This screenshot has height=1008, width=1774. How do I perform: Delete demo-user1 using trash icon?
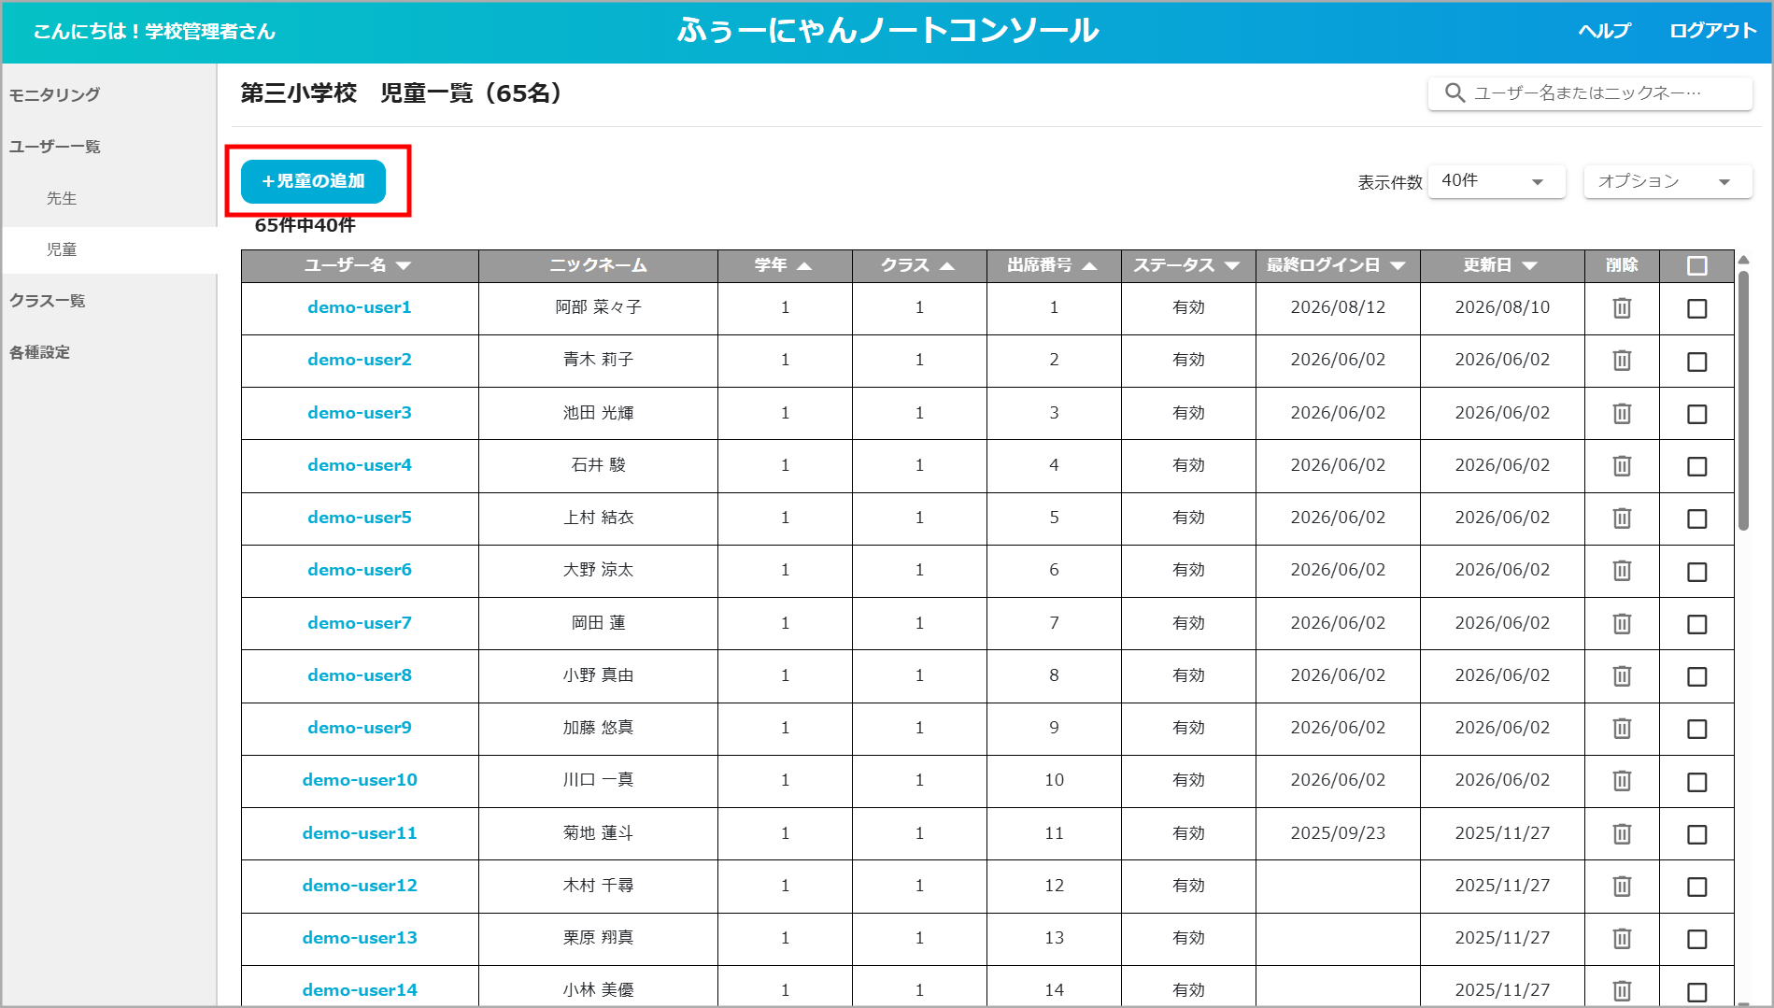[x=1622, y=308]
